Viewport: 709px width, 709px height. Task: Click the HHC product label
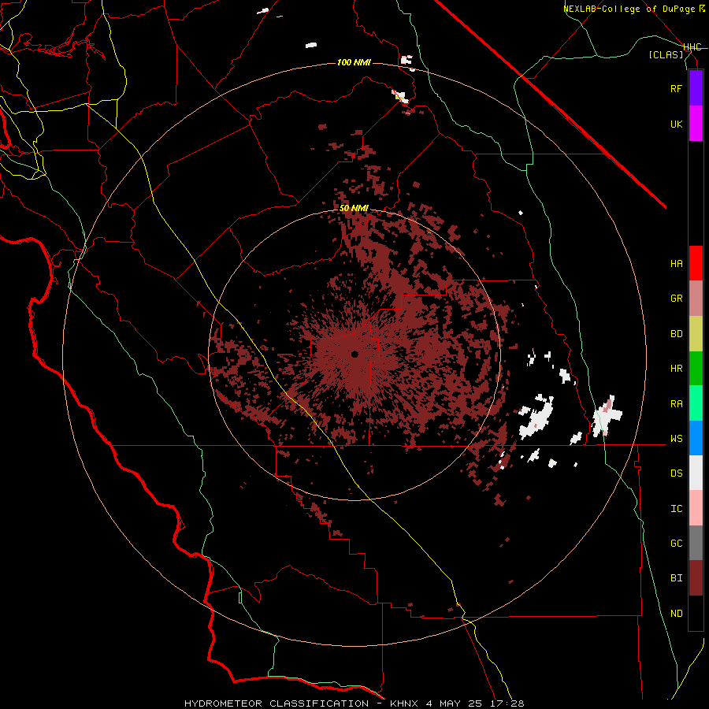click(692, 47)
